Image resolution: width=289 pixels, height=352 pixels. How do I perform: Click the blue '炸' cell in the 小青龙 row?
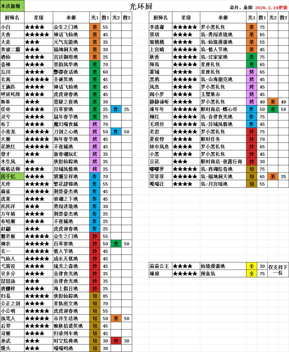(116, 132)
